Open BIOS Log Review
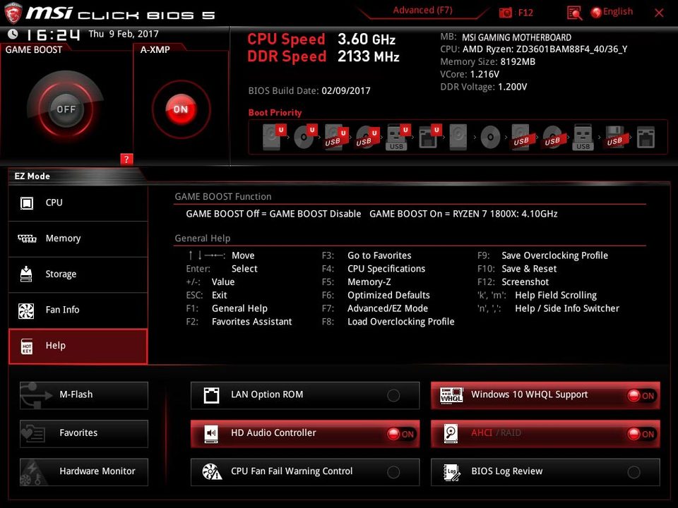 [x=545, y=472]
